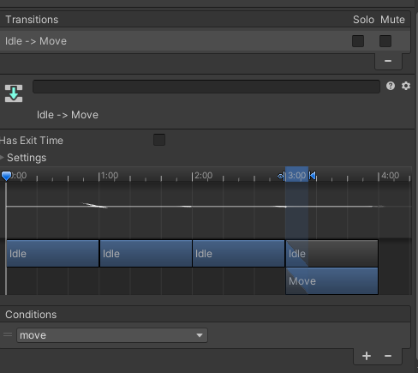418x373 pixels.
Task: Select the Move clip block in timeline
Action: tap(331, 281)
